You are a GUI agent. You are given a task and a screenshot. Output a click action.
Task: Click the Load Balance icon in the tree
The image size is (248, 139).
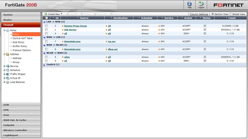pos(8,82)
